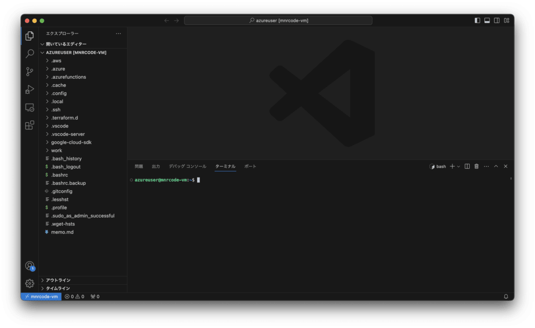This screenshot has height=328, width=535.
Task: Expand the .vscode-server folder
Action: (x=83, y=134)
